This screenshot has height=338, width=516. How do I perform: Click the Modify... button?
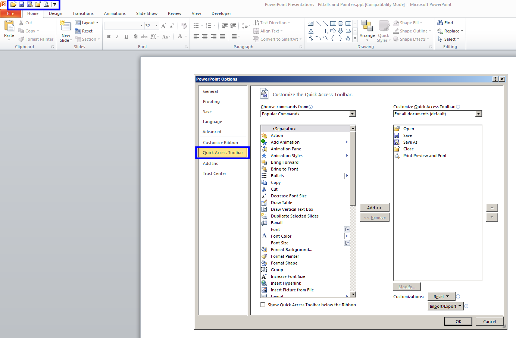click(x=407, y=287)
